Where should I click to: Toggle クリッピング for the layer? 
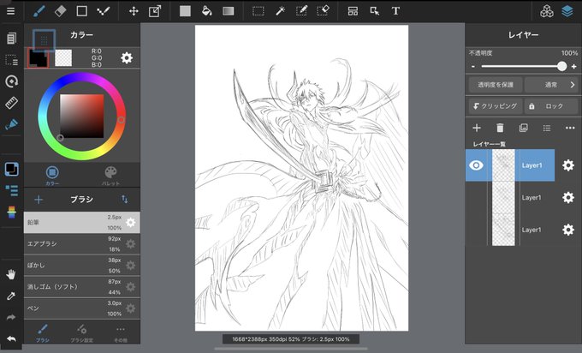[x=496, y=106]
